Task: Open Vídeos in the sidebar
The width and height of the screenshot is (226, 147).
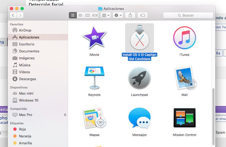Action: click(38, 72)
